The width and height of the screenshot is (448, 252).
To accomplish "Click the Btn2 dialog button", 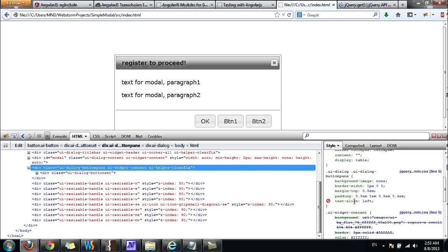I will (x=259, y=121).
